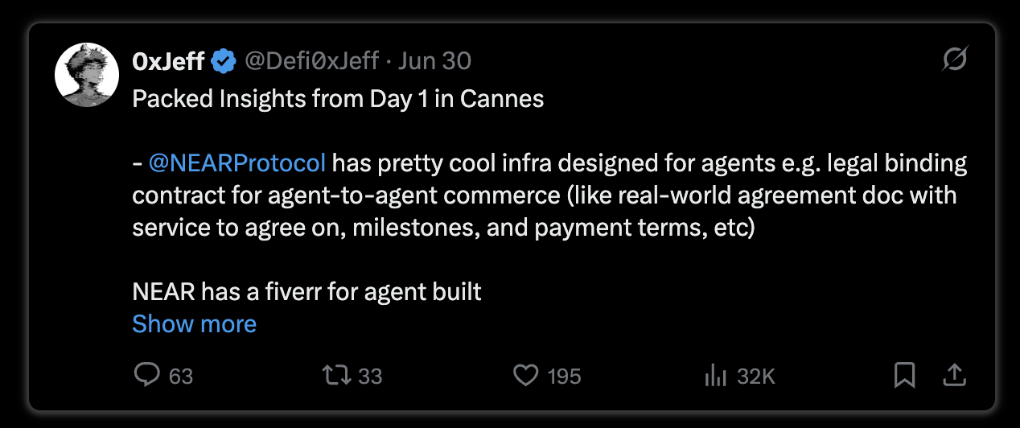Click the 33 reposts count
Viewport: 1020px width, 428px height.
[370, 376]
